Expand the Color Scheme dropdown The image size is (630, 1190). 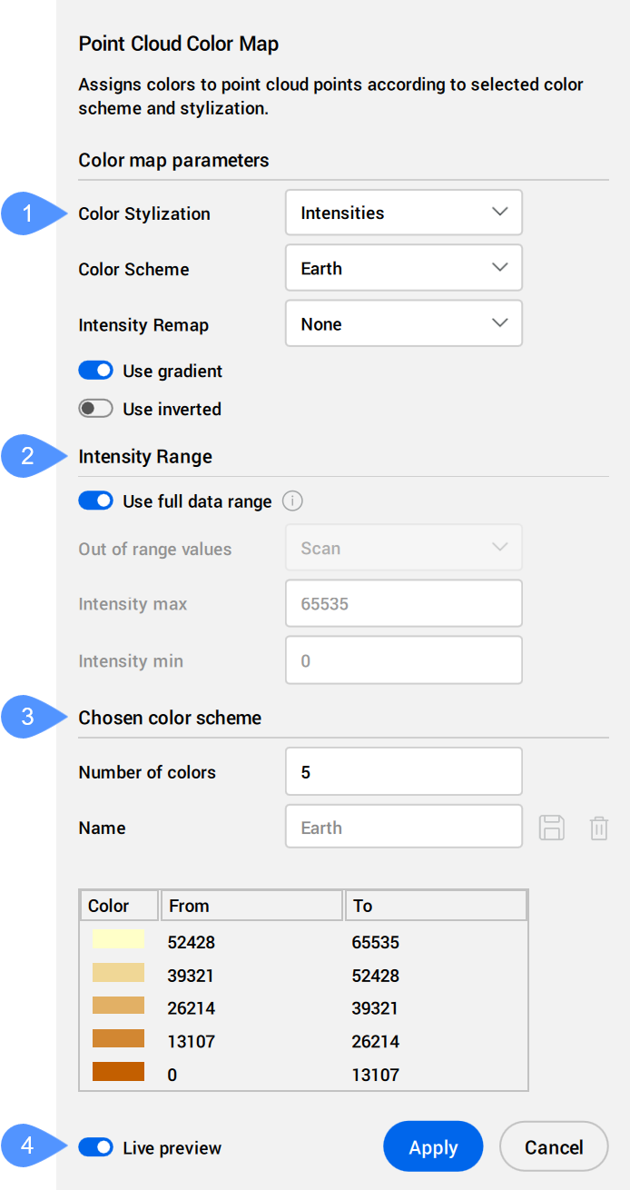pyautogui.click(x=403, y=269)
